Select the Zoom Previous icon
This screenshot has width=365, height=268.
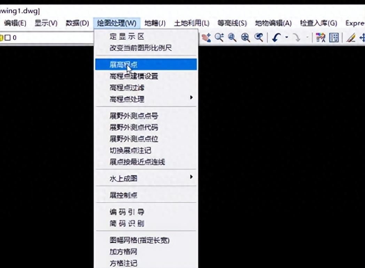259,37
